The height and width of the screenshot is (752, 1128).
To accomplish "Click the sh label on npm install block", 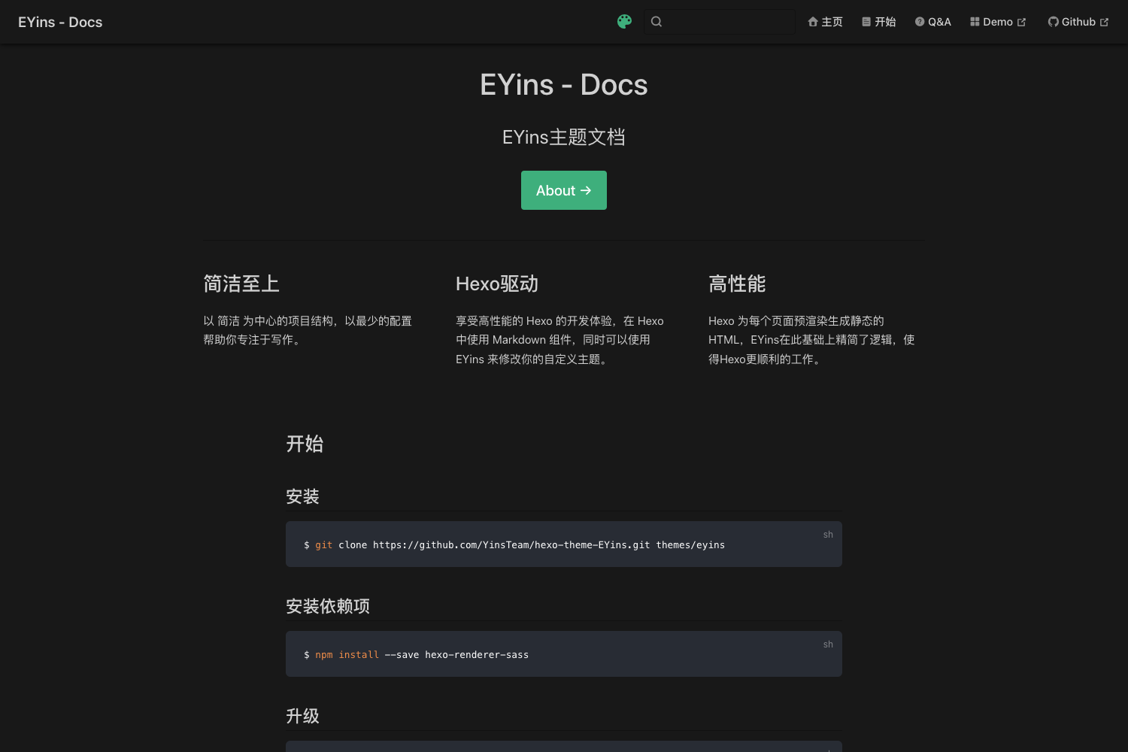I will 828,644.
